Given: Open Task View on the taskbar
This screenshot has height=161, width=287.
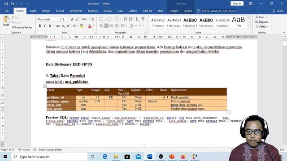Looking at the screenshot, I should coord(93,157).
